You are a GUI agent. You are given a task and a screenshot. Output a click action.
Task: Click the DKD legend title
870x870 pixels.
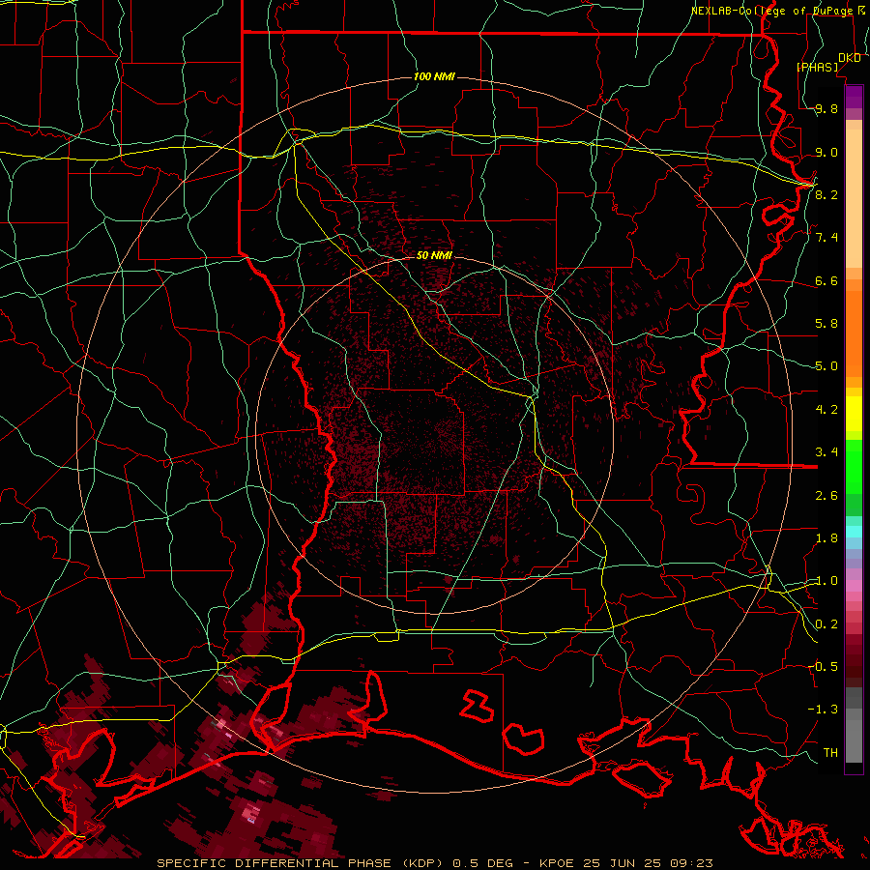[850, 58]
